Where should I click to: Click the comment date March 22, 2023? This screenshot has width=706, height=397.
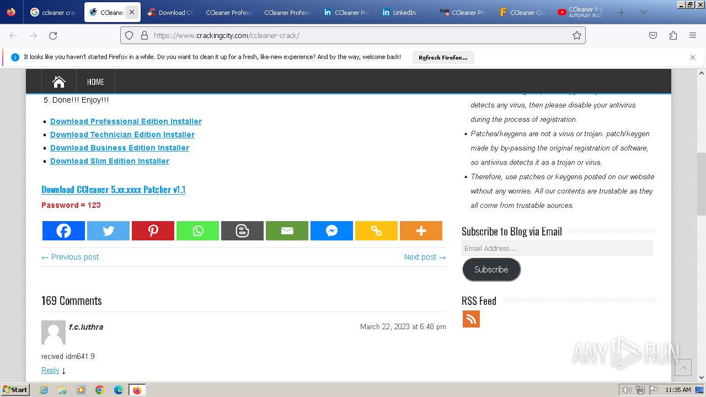click(x=403, y=326)
